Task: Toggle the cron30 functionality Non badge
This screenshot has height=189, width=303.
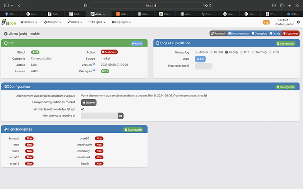Action: [x=99, y=139]
